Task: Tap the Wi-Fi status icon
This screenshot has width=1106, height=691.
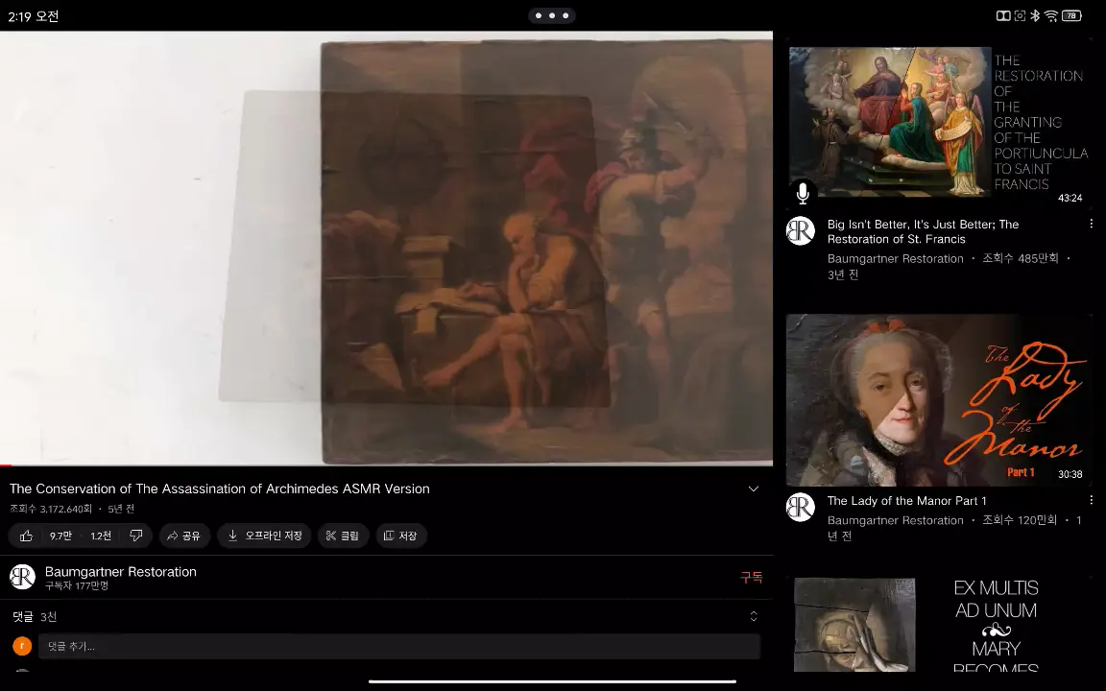Action: [x=1051, y=15]
